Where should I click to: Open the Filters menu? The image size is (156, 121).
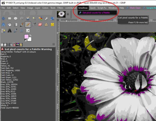pyautogui.click(x=60, y=8)
